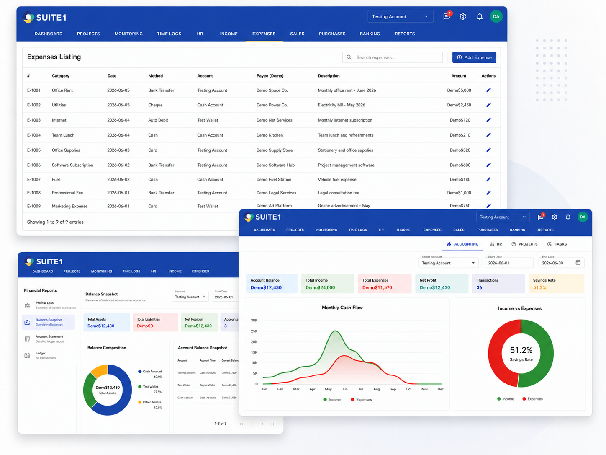The image size is (606, 455).
Task: Open REPORTS menu in the top navigation
Action: click(405, 34)
